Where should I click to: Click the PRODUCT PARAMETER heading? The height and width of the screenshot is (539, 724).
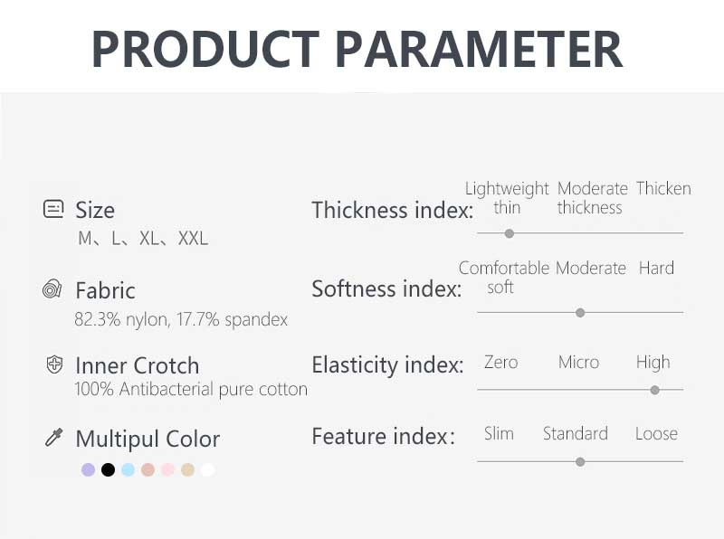(x=357, y=49)
